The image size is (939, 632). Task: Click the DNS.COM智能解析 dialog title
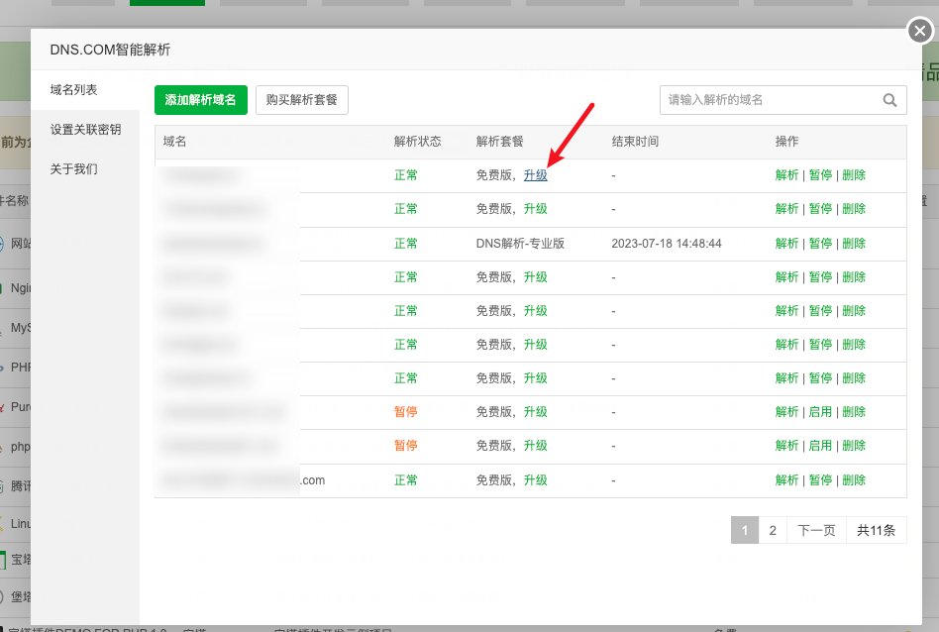pos(110,50)
